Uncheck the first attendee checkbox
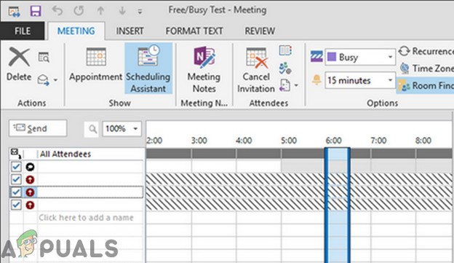Screen dimensions: 454x263 16,167
